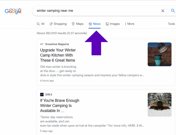Click the Snowshoe Magazine source icon
Image resolution: width=176 pixels, height=135 pixels.
click(42, 44)
